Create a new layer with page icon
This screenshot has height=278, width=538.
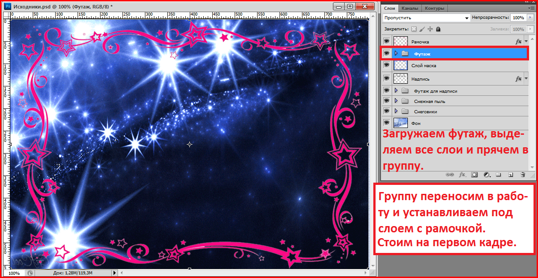(x=511, y=175)
